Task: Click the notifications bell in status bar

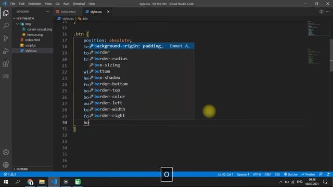Action: point(328,175)
